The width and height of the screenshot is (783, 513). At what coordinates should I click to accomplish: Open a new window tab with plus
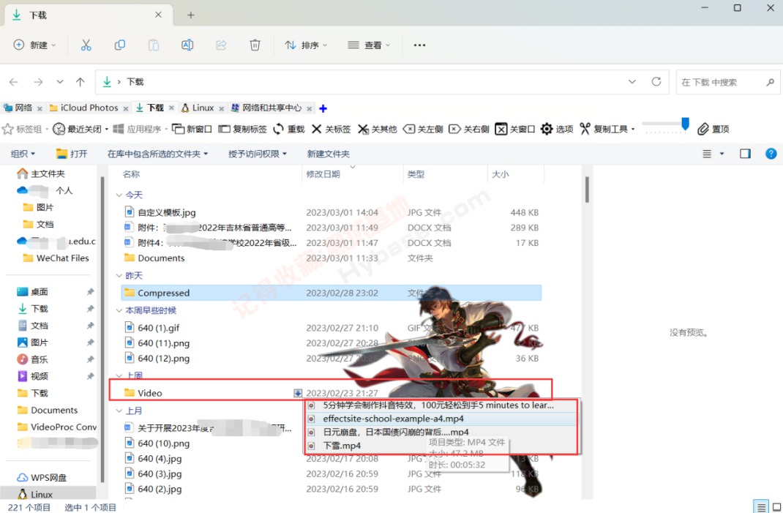click(191, 15)
